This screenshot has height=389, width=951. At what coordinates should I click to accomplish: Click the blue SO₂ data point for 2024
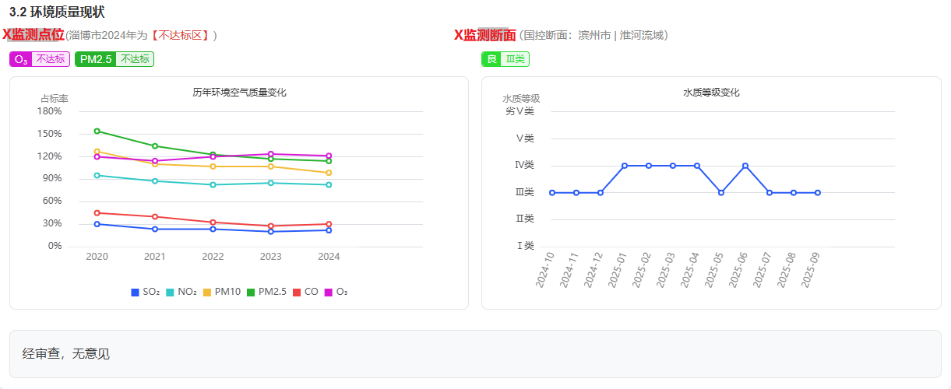click(x=329, y=230)
